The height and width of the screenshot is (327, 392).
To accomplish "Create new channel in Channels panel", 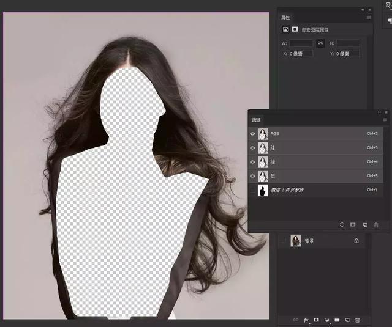I will (x=365, y=225).
